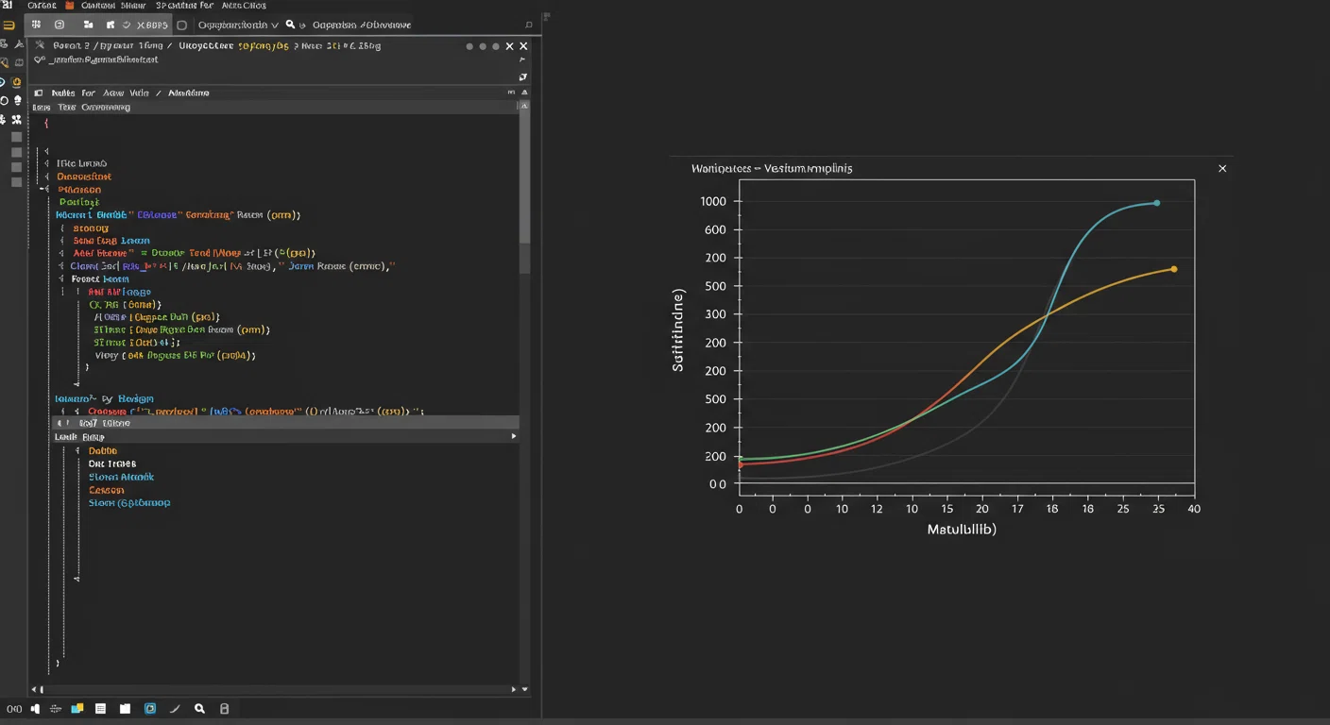Click the grid icon at toolbar start

click(37, 25)
